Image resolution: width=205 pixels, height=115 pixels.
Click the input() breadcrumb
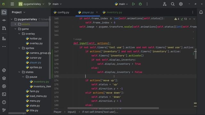pos(72,112)
